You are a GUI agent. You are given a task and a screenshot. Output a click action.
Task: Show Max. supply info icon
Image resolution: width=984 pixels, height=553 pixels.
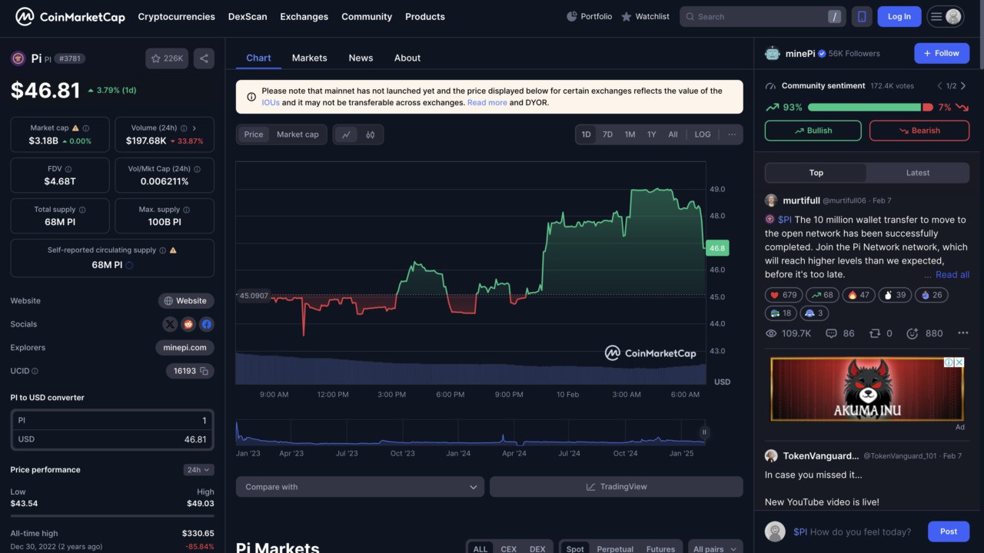click(187, 210)
